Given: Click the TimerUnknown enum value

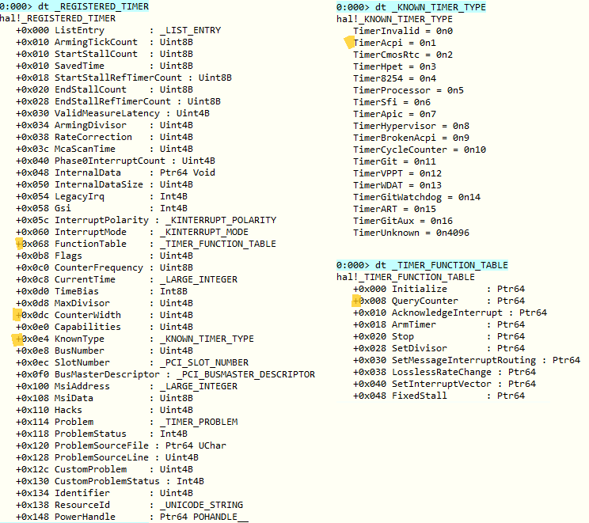Looking at the screenshot, I should 412,233.
